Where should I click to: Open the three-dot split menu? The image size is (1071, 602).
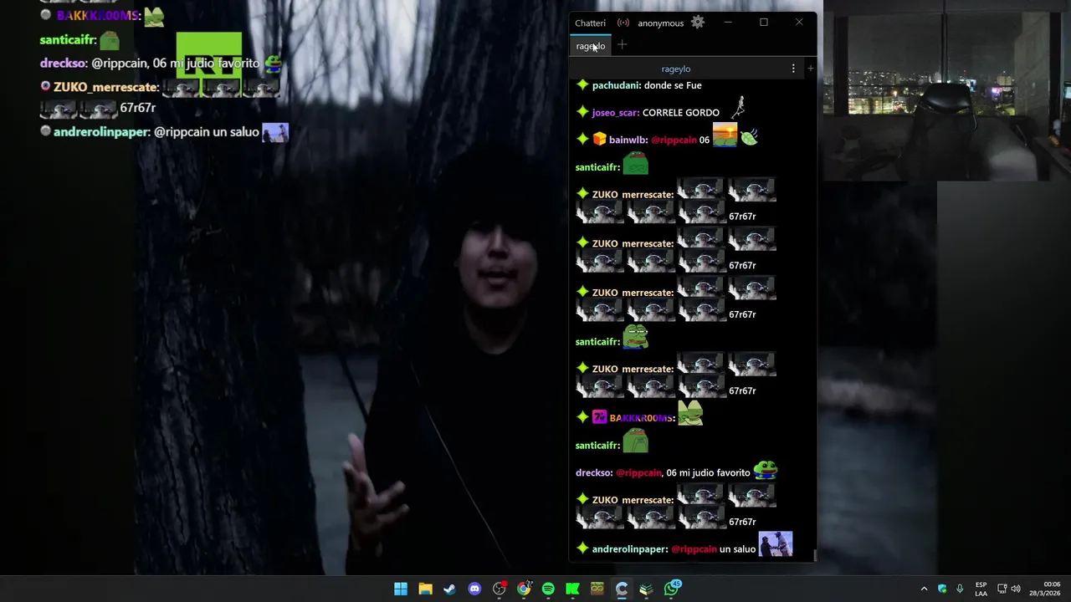[793, 69]
